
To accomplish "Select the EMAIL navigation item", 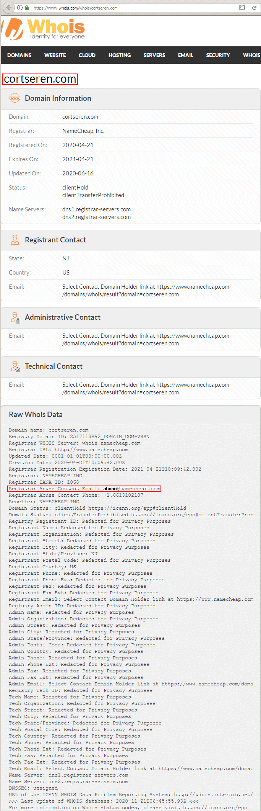I will pos(185,55).
